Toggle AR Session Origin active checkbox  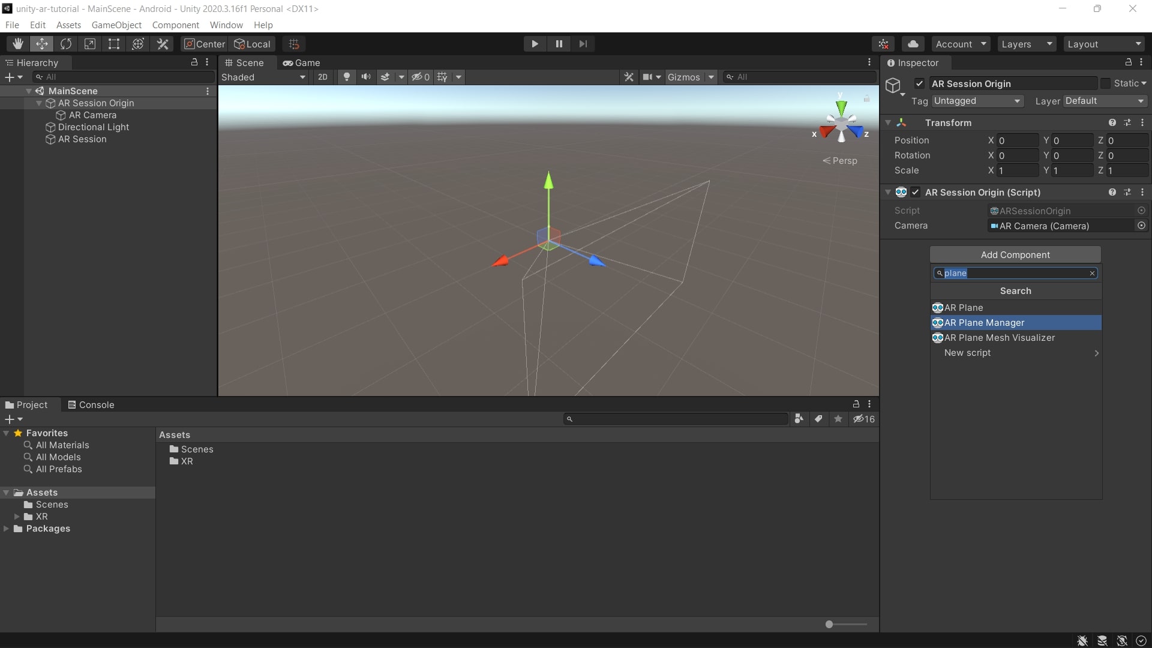(x=919, y=83)
